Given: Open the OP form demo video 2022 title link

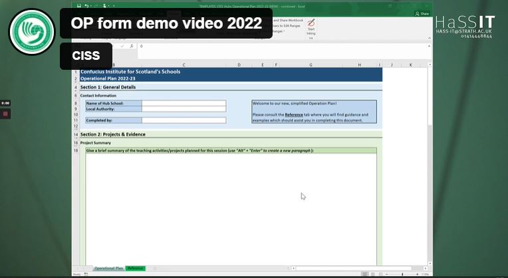Looking at the screenshot, I should coord(166,23).
